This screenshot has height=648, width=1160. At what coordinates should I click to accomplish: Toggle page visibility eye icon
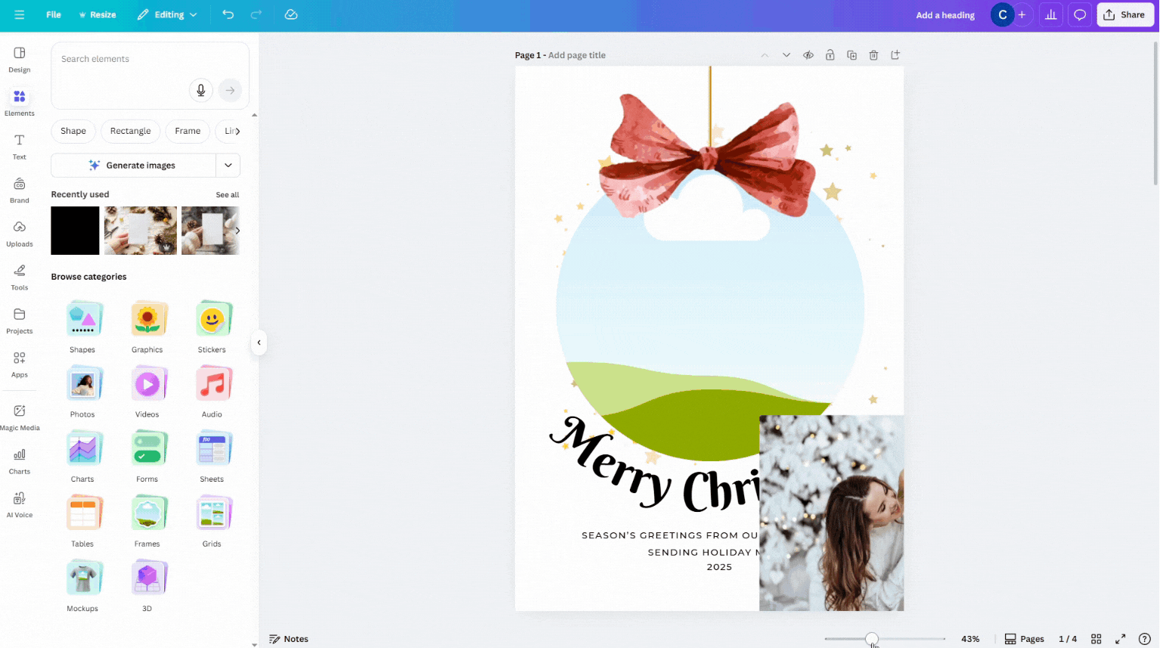tap(808, 55)
